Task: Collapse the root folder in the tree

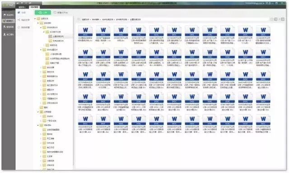Action: pos(35,18)
